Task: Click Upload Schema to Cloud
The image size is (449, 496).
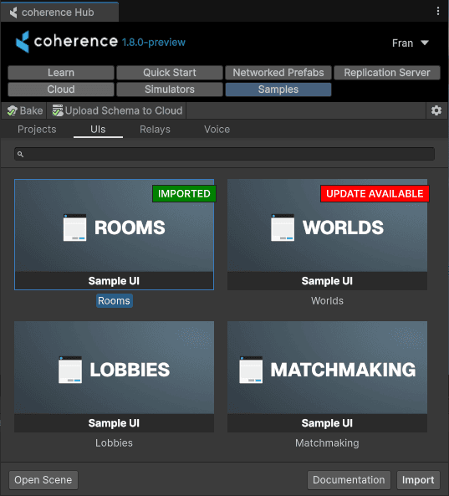Action: [117, 110]
